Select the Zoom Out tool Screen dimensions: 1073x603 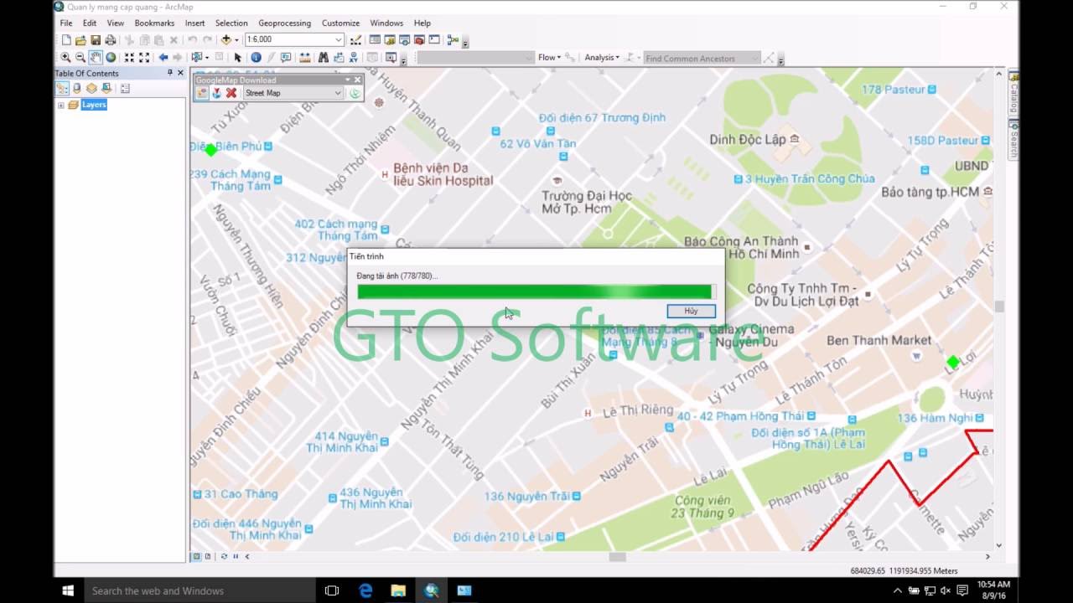(80, 57)
